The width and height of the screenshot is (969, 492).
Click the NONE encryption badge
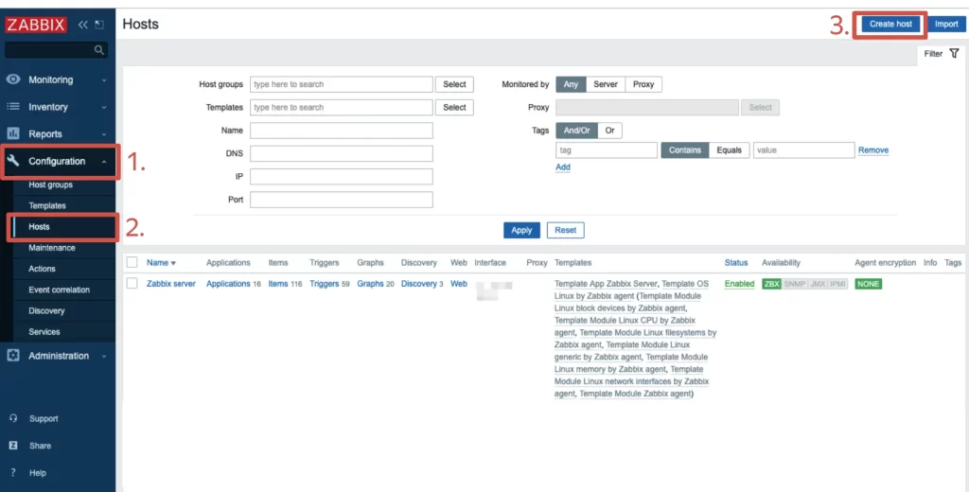[869, 284]
